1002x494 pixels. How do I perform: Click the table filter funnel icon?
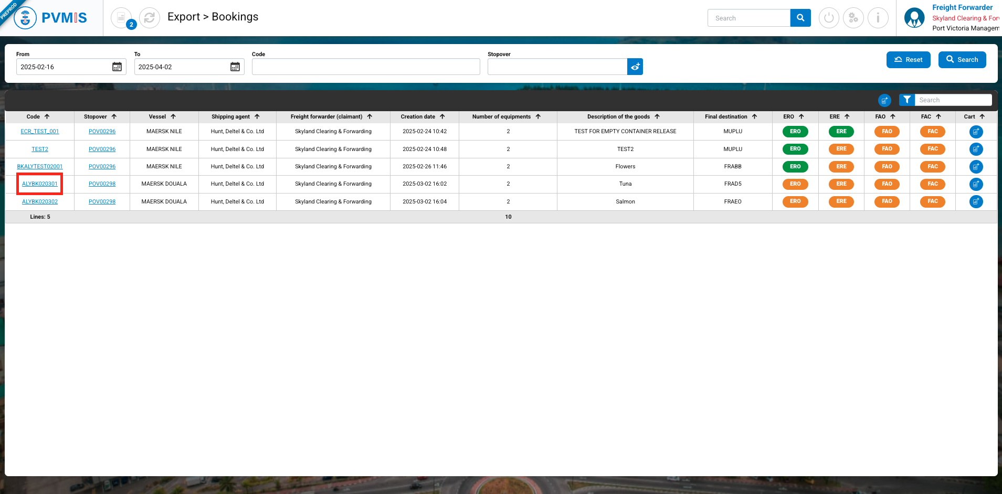907,100
